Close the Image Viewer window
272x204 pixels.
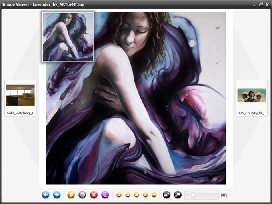coord(267,5)
